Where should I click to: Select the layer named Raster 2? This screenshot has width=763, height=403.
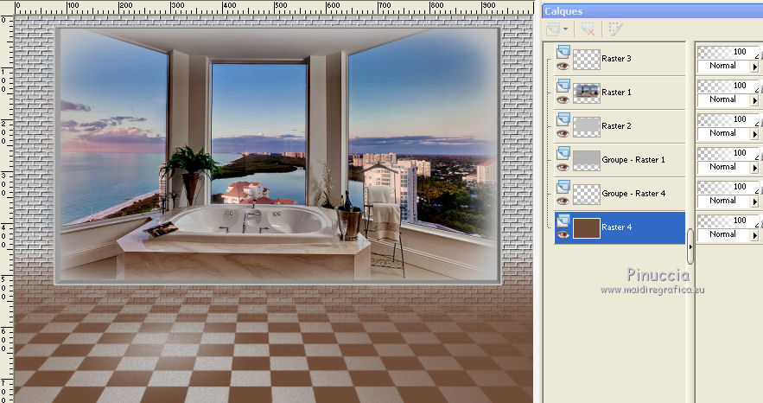(x=616, y=125)
